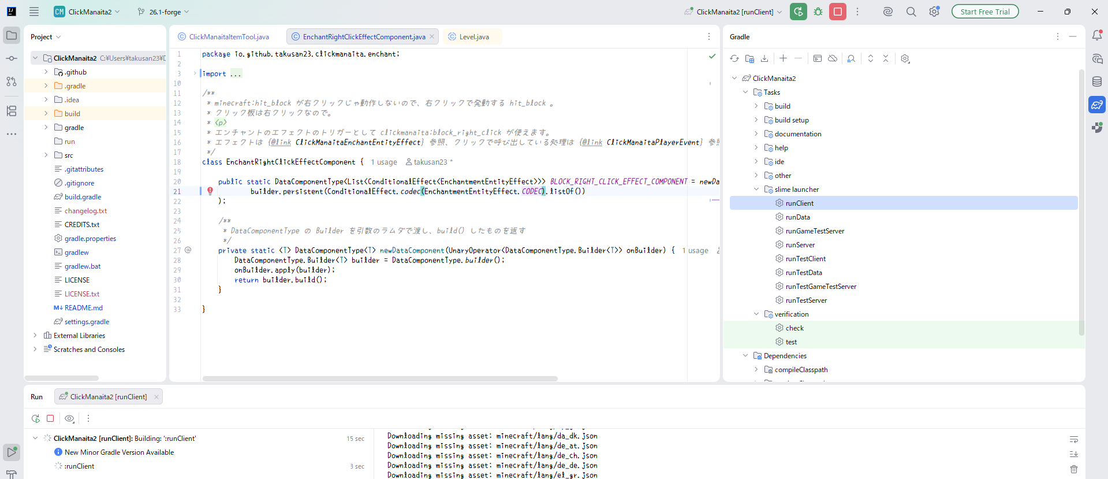1108x479 pixels.
Task: Open the Notifications bell panel
Action: click(1097, 35)
